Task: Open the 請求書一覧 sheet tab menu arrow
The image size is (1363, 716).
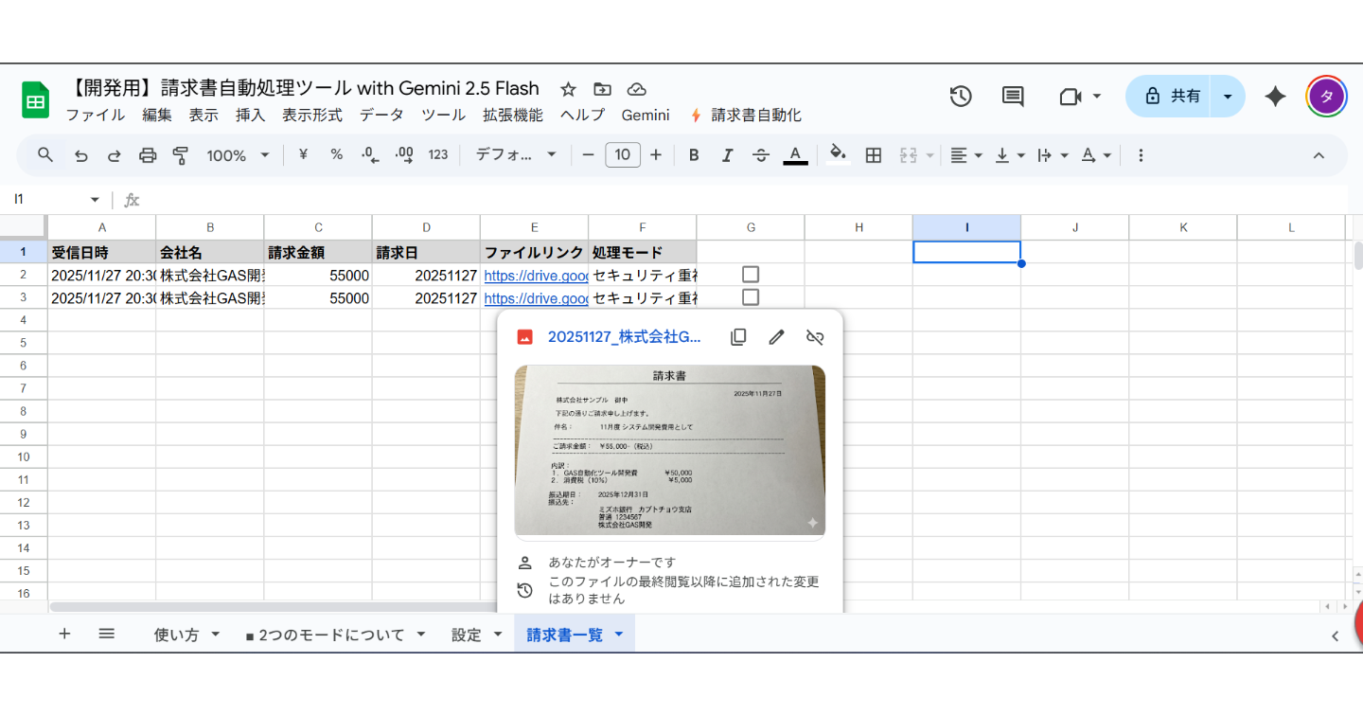Action: coord(619,634)
